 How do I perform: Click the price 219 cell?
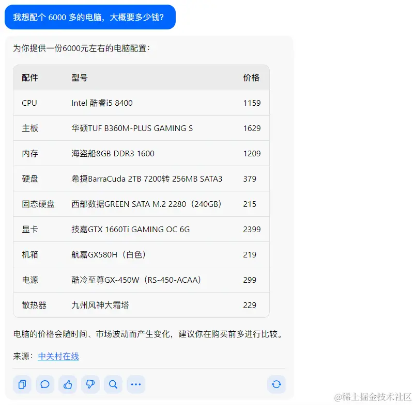250,255
